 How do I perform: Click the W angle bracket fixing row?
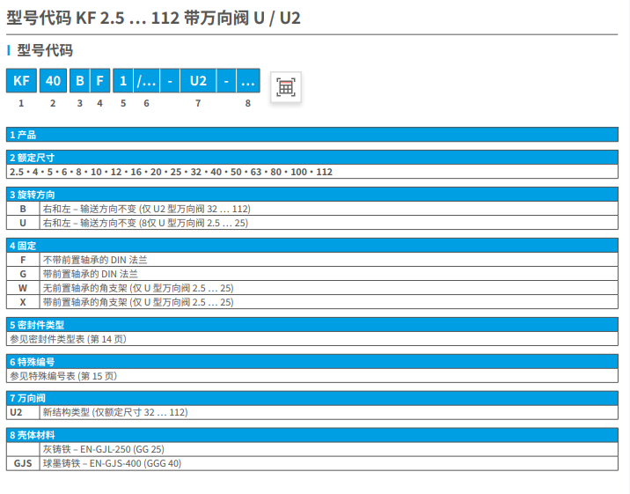pyautogui.click(x=137, y=288)
